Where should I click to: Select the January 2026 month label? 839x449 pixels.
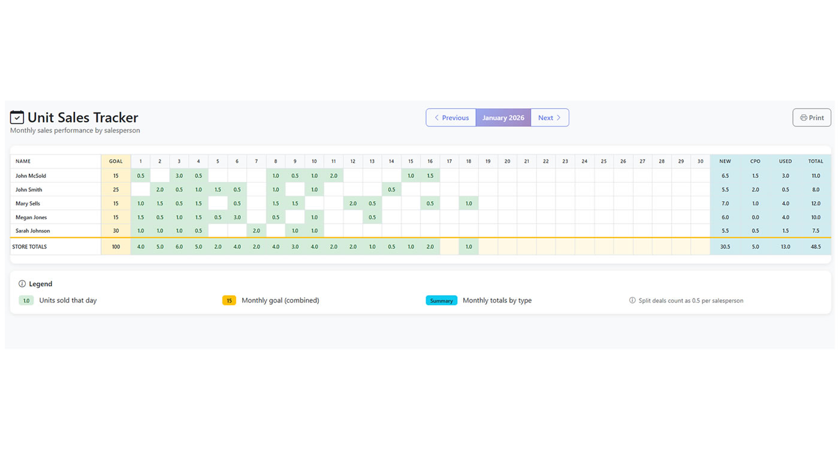(x=503, y=118)
